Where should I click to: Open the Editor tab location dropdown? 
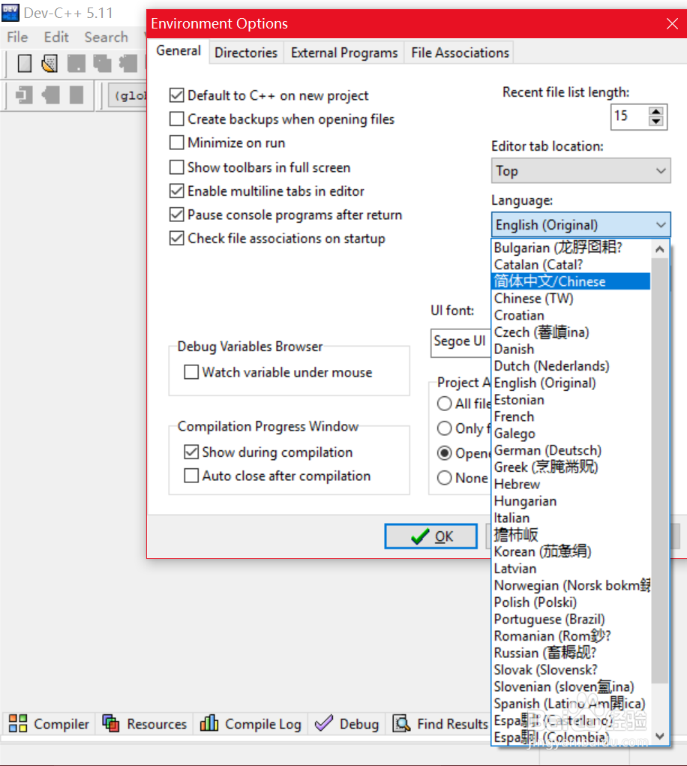(581, 171)
